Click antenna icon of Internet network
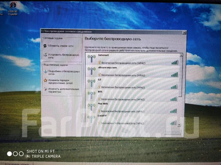 [x=92, y=58]
